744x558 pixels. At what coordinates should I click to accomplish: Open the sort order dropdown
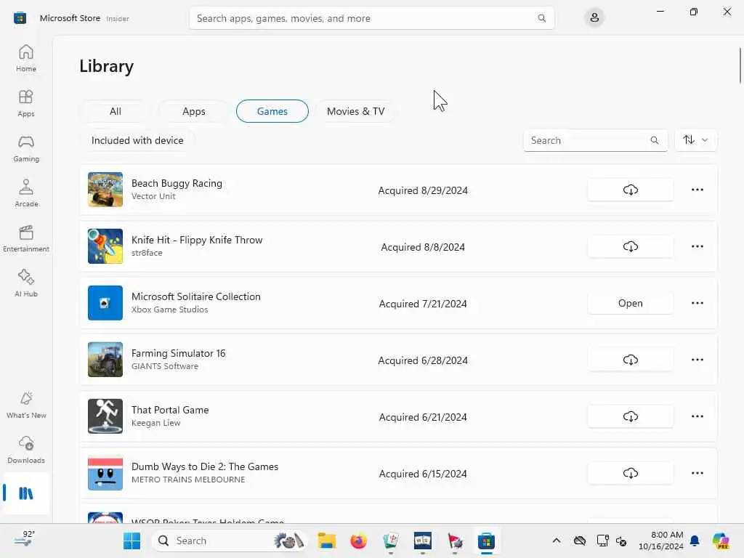695,140
